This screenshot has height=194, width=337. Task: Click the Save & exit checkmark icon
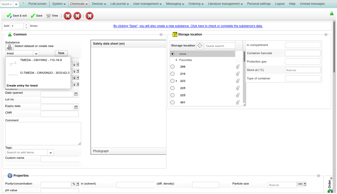pos(9,16)
